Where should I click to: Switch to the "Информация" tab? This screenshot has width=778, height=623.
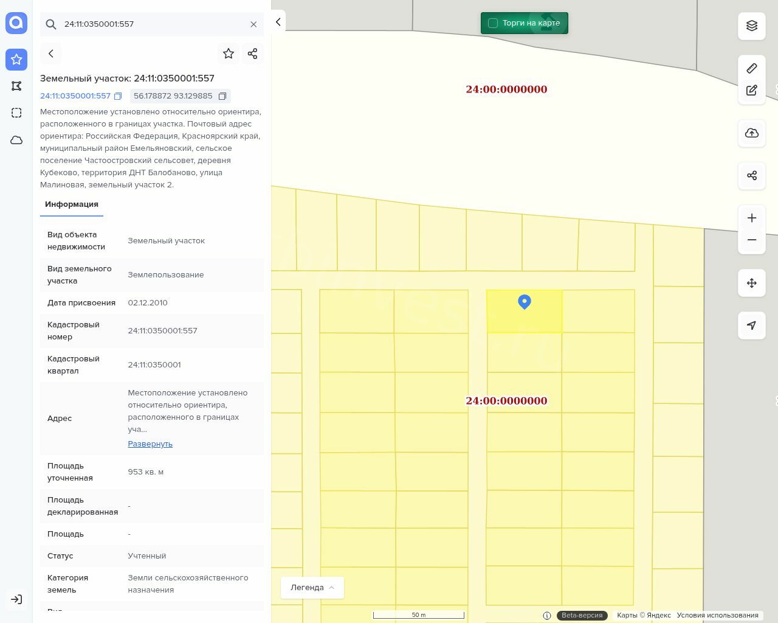coord(72,204)
